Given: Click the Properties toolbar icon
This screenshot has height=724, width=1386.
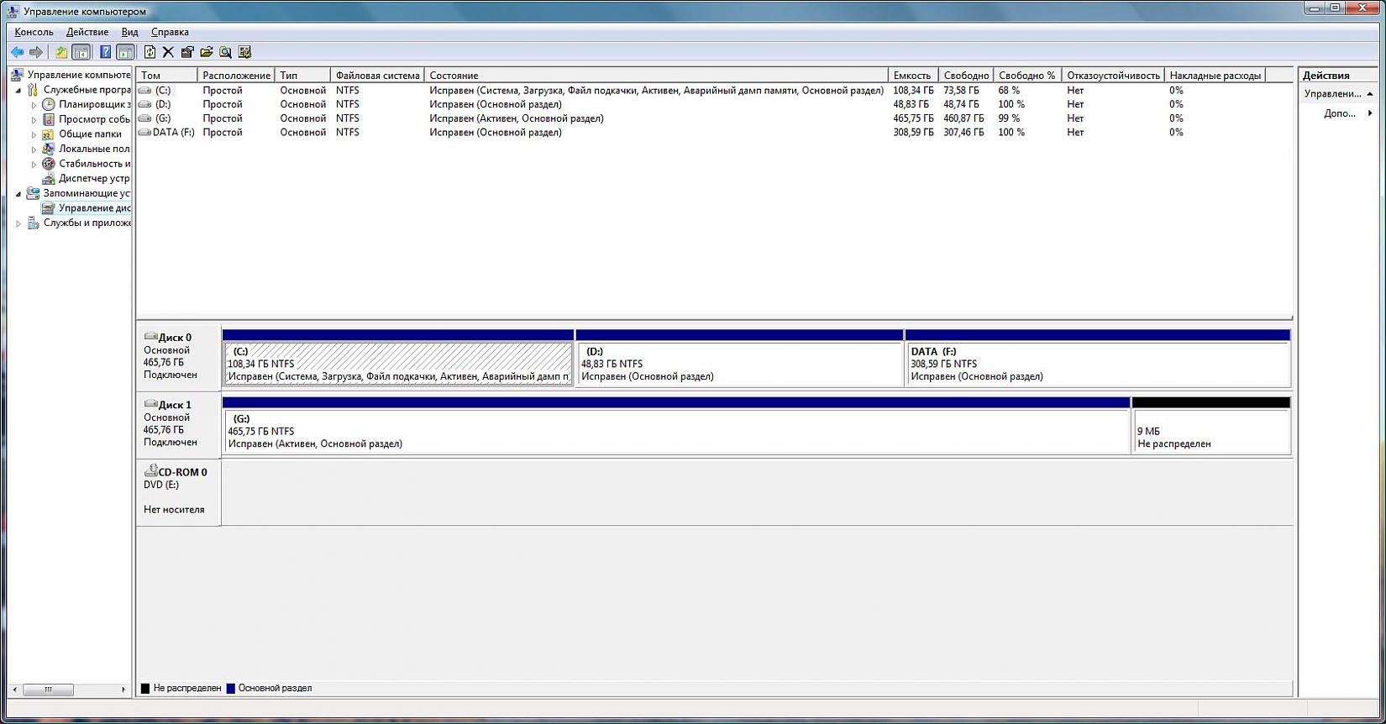Looking at the screenshot, I should point(187,52).
